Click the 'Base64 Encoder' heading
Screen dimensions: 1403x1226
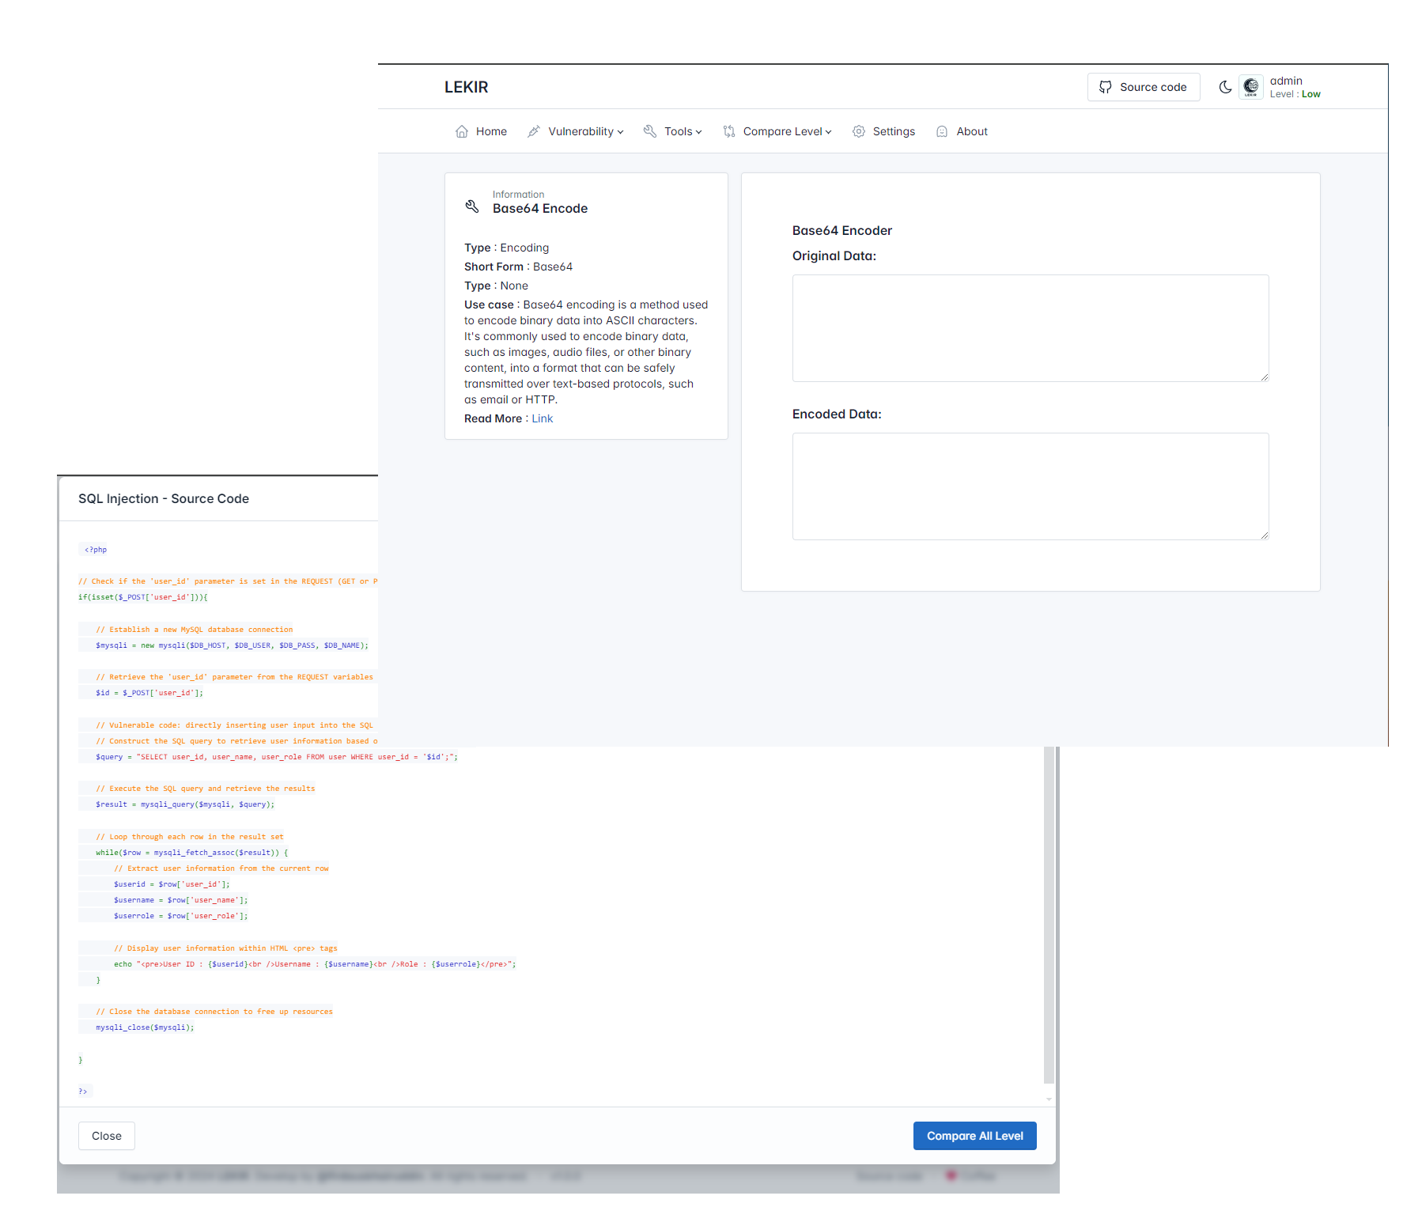[842, 230]
